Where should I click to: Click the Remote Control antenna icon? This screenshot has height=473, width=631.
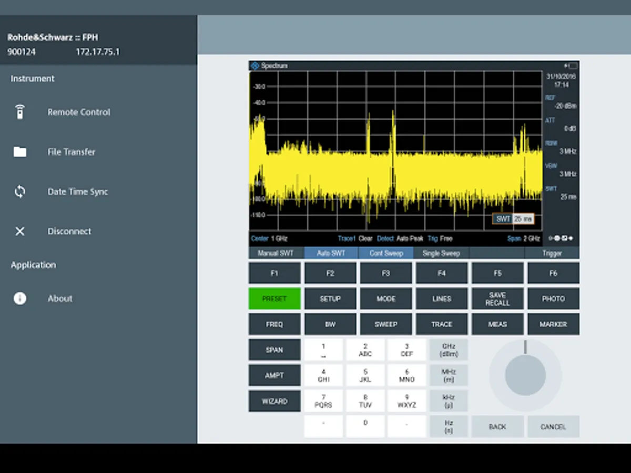pyautogui.click(x=20, y=112)
